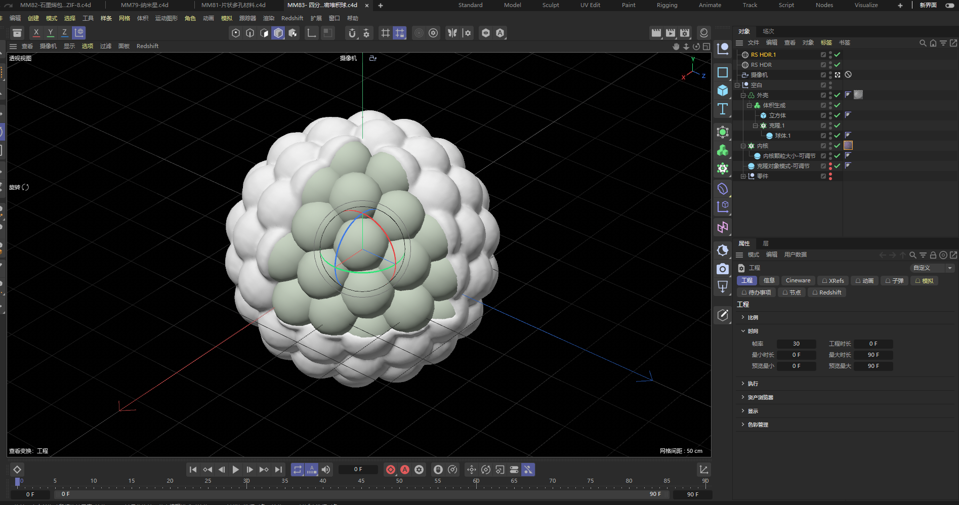Click the Redshift attribute tab button
The image size is (959, 505).
(x=827, y=292)
